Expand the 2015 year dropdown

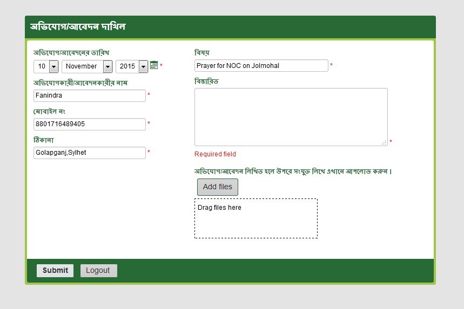coord(132,66)
